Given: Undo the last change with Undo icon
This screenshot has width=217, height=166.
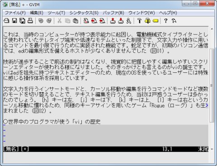Looking at the screenshot, I should pyautogui.click(x=41, y=21).
